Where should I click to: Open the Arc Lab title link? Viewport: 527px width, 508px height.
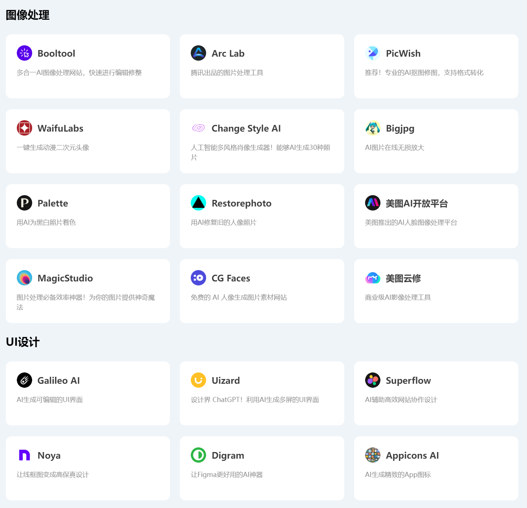228,53
